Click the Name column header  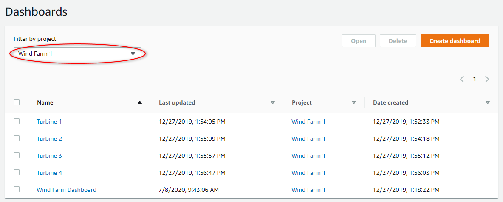pyautogui.click(x=45, y=102)
